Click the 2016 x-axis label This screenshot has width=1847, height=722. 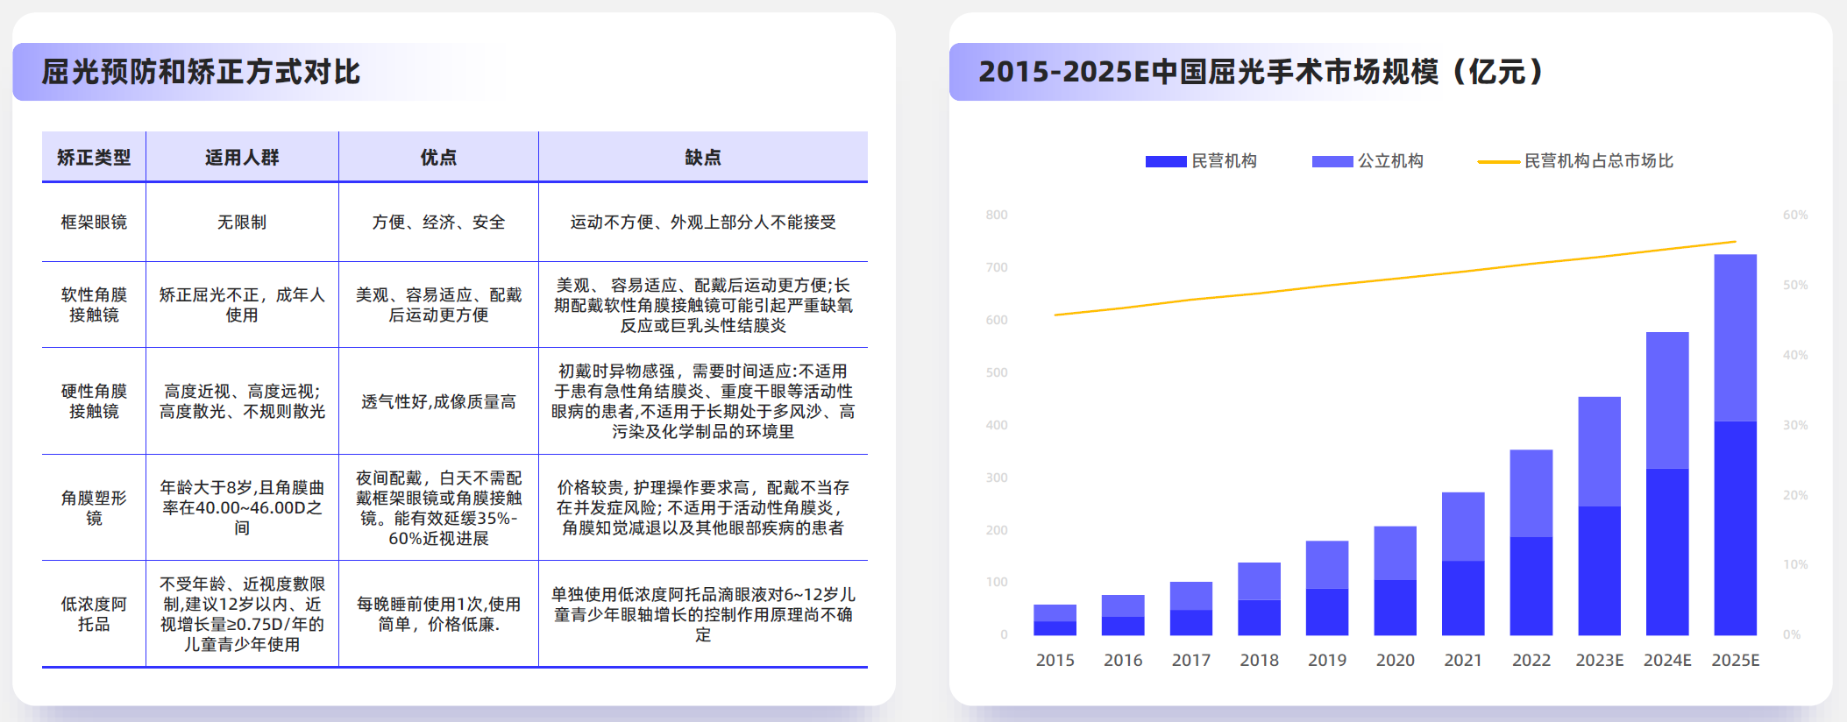coord(1123,661)
